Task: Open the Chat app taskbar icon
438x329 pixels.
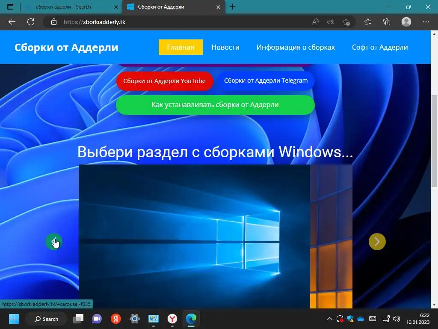Action: (97, 319)
